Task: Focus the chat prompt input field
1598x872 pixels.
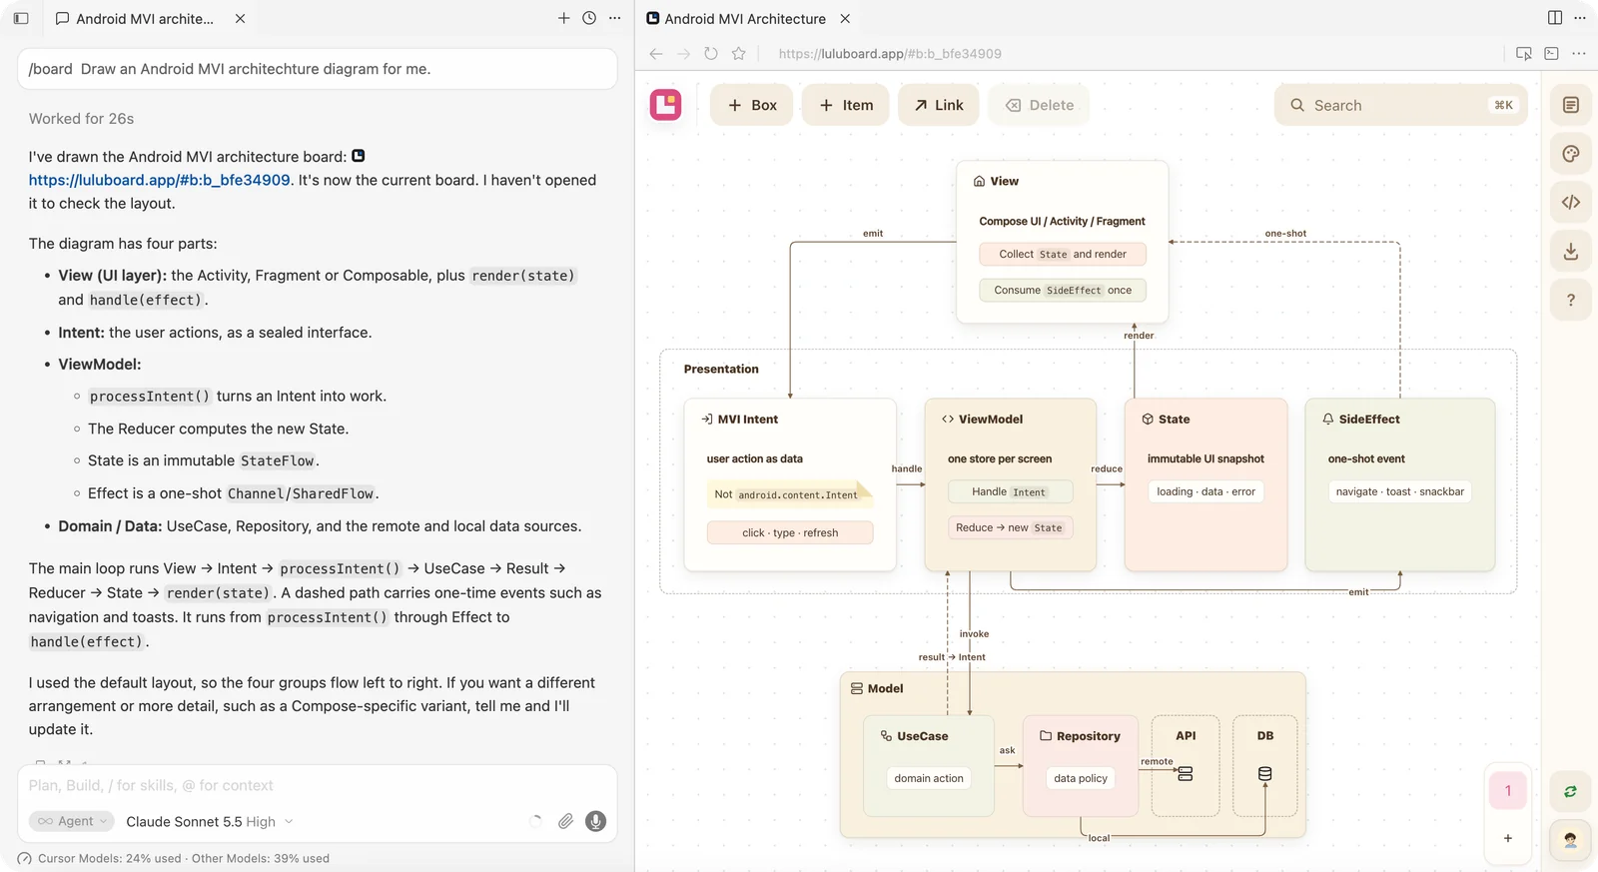Action: tap(318, 785)
